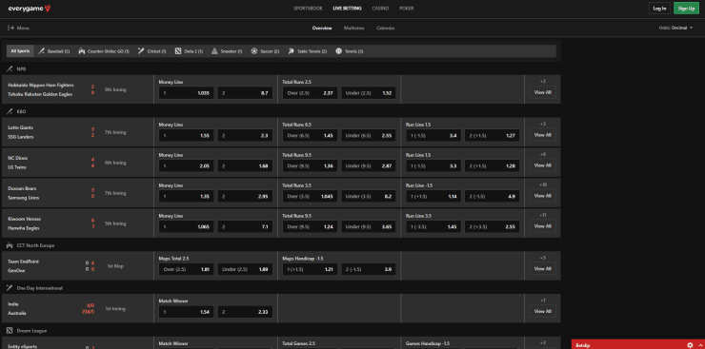Click the Dream League Dota icon
Viewport: 705px width, 349px height.
pyautogui.click(x=10, y=330)
